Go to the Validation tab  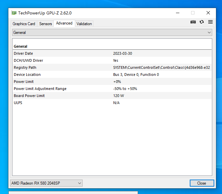pyautogui.click(x=84, y=24)
